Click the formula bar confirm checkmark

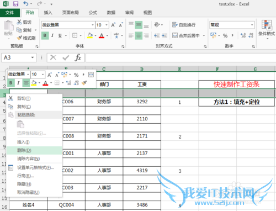pos(66,57)
